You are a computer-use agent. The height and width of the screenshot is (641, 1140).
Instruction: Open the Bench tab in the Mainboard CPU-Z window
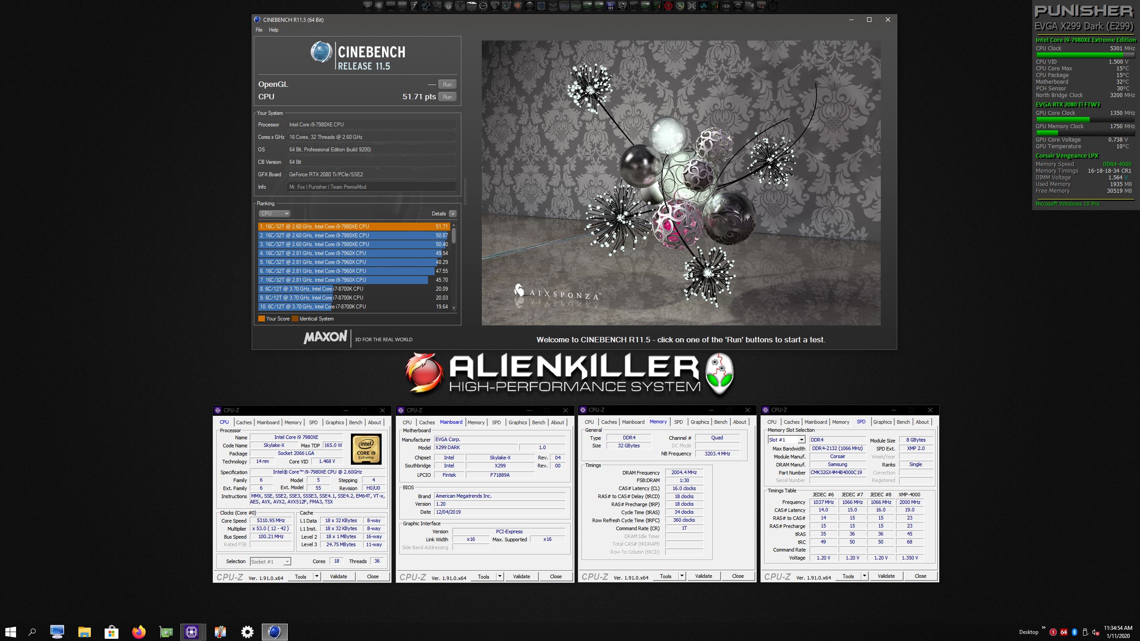click(538, 422)
